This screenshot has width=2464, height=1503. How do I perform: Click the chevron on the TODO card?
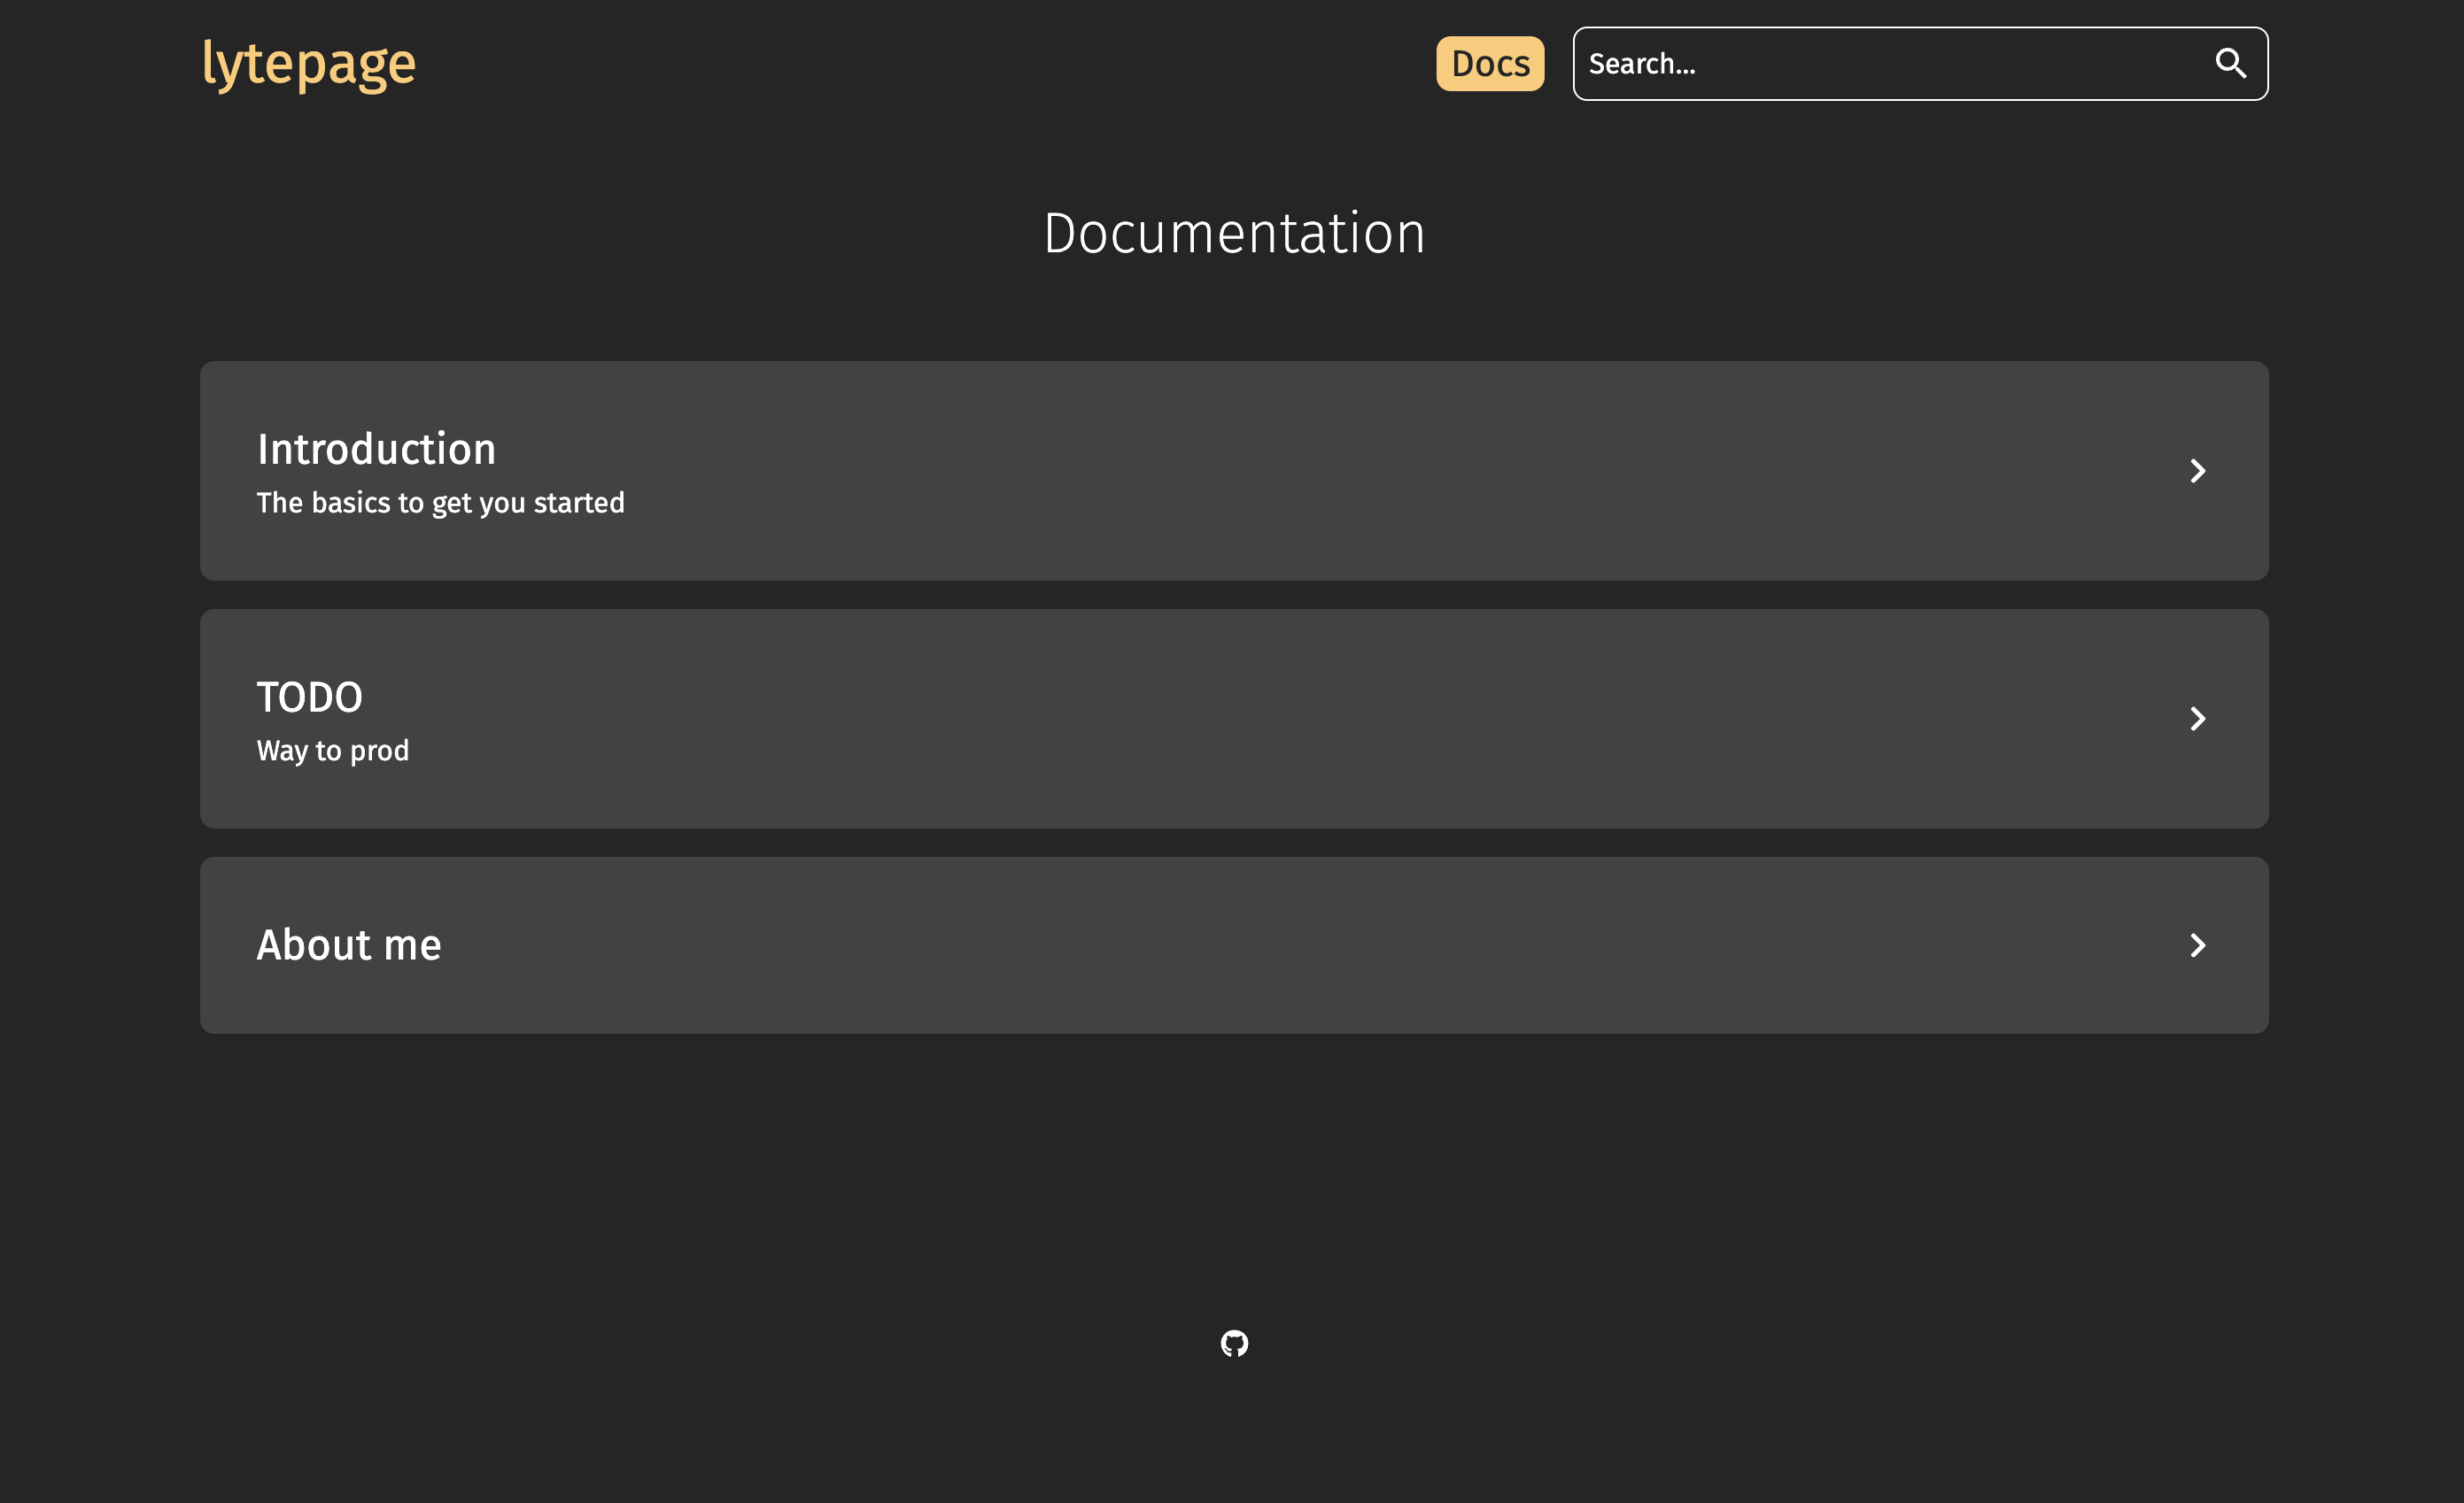tap(2198, 718)
